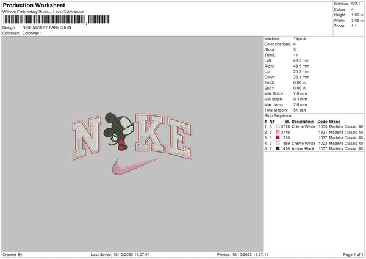
Task: Click the red swatch for code 1037
Action: tap(278, 137)
